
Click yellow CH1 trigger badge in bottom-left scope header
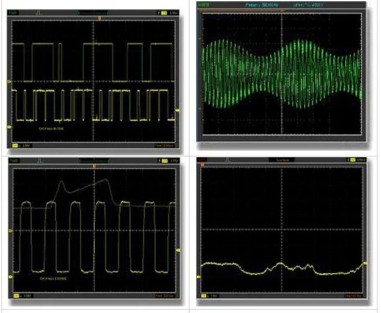[x=165, y=160]
